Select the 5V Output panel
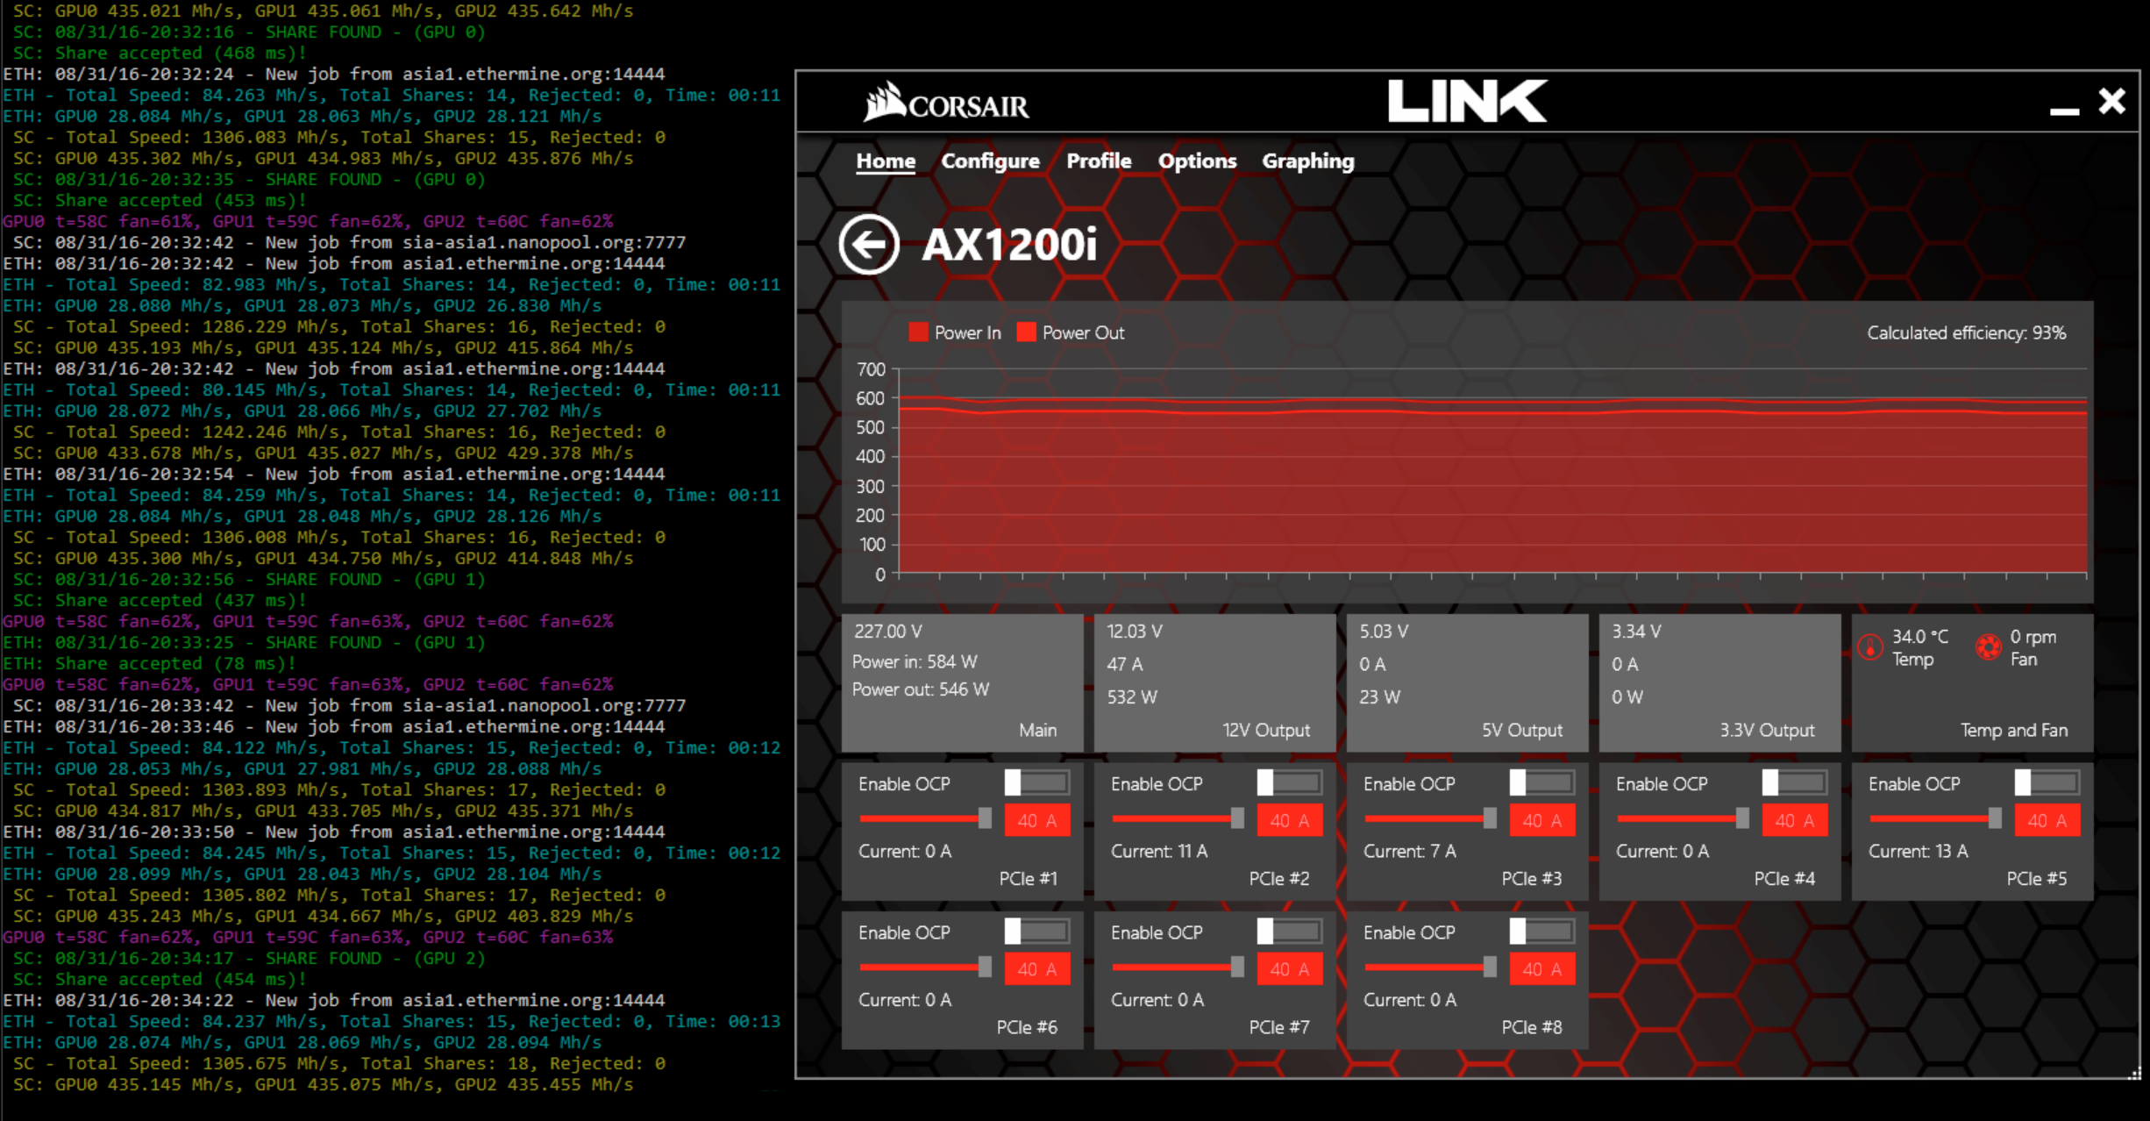This screenshot has height=1121, width=2150. [x=1467, y=682]
